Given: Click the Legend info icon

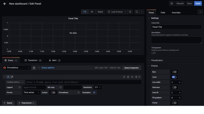Looking at the screenshot, I should pyautogui.click(x=19, y=87).
